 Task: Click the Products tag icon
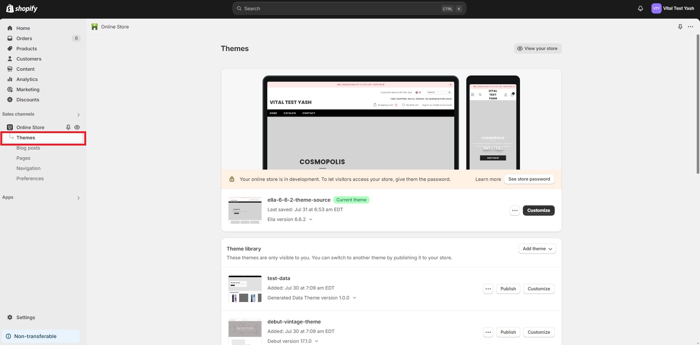10,49
